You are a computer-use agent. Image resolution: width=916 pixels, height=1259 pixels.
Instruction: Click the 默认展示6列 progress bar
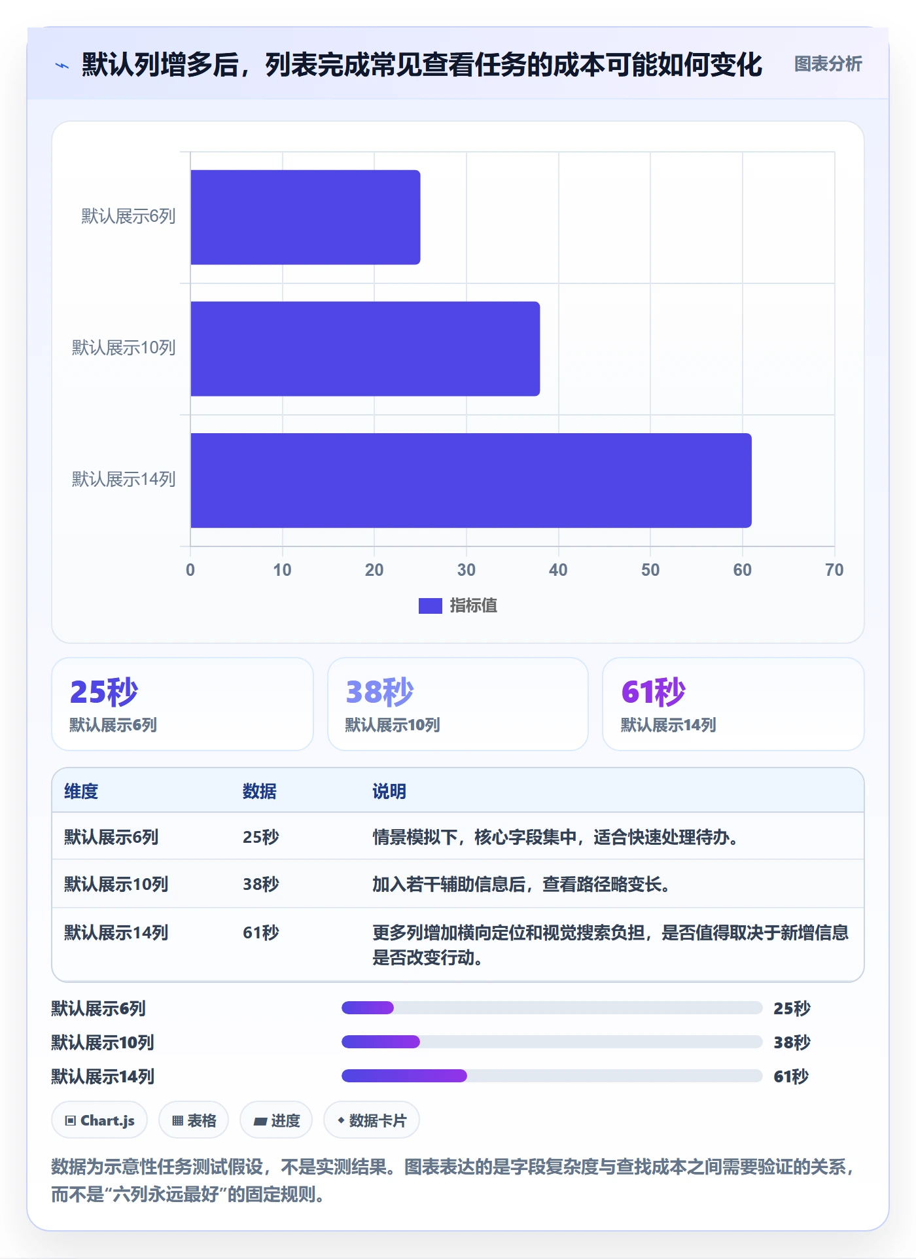click(x=552, y=1008)
